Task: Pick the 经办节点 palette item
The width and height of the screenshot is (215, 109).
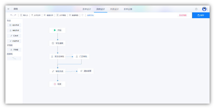Action: (x=14, y=25)
